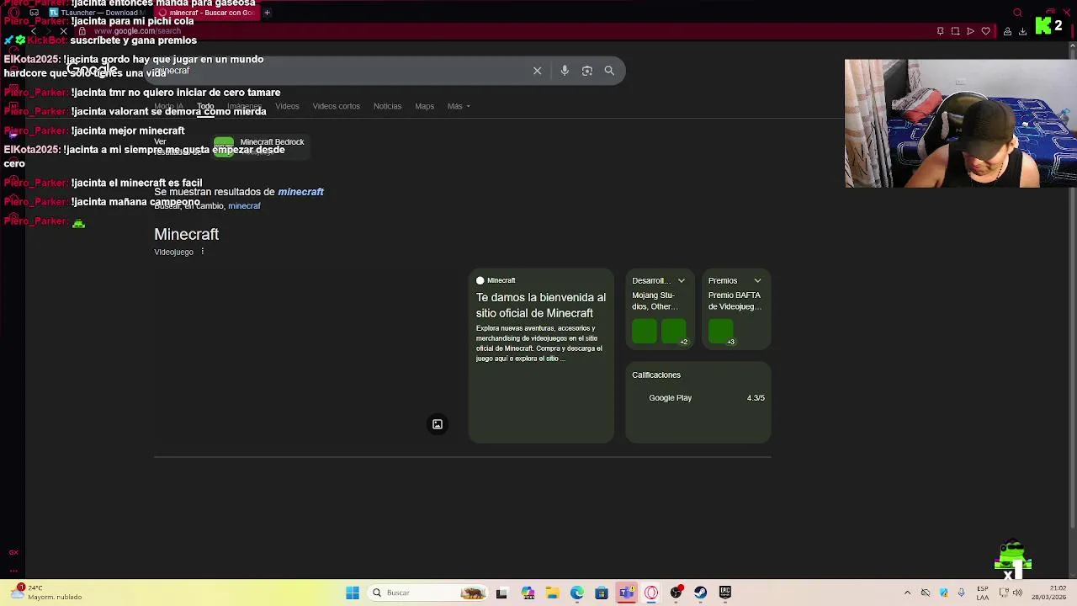The height and width of the screenshot is (606, 1077).
Task: Open taskbar clock and date 21:02
Action: pyautogui.click(x=1048, y=593)
